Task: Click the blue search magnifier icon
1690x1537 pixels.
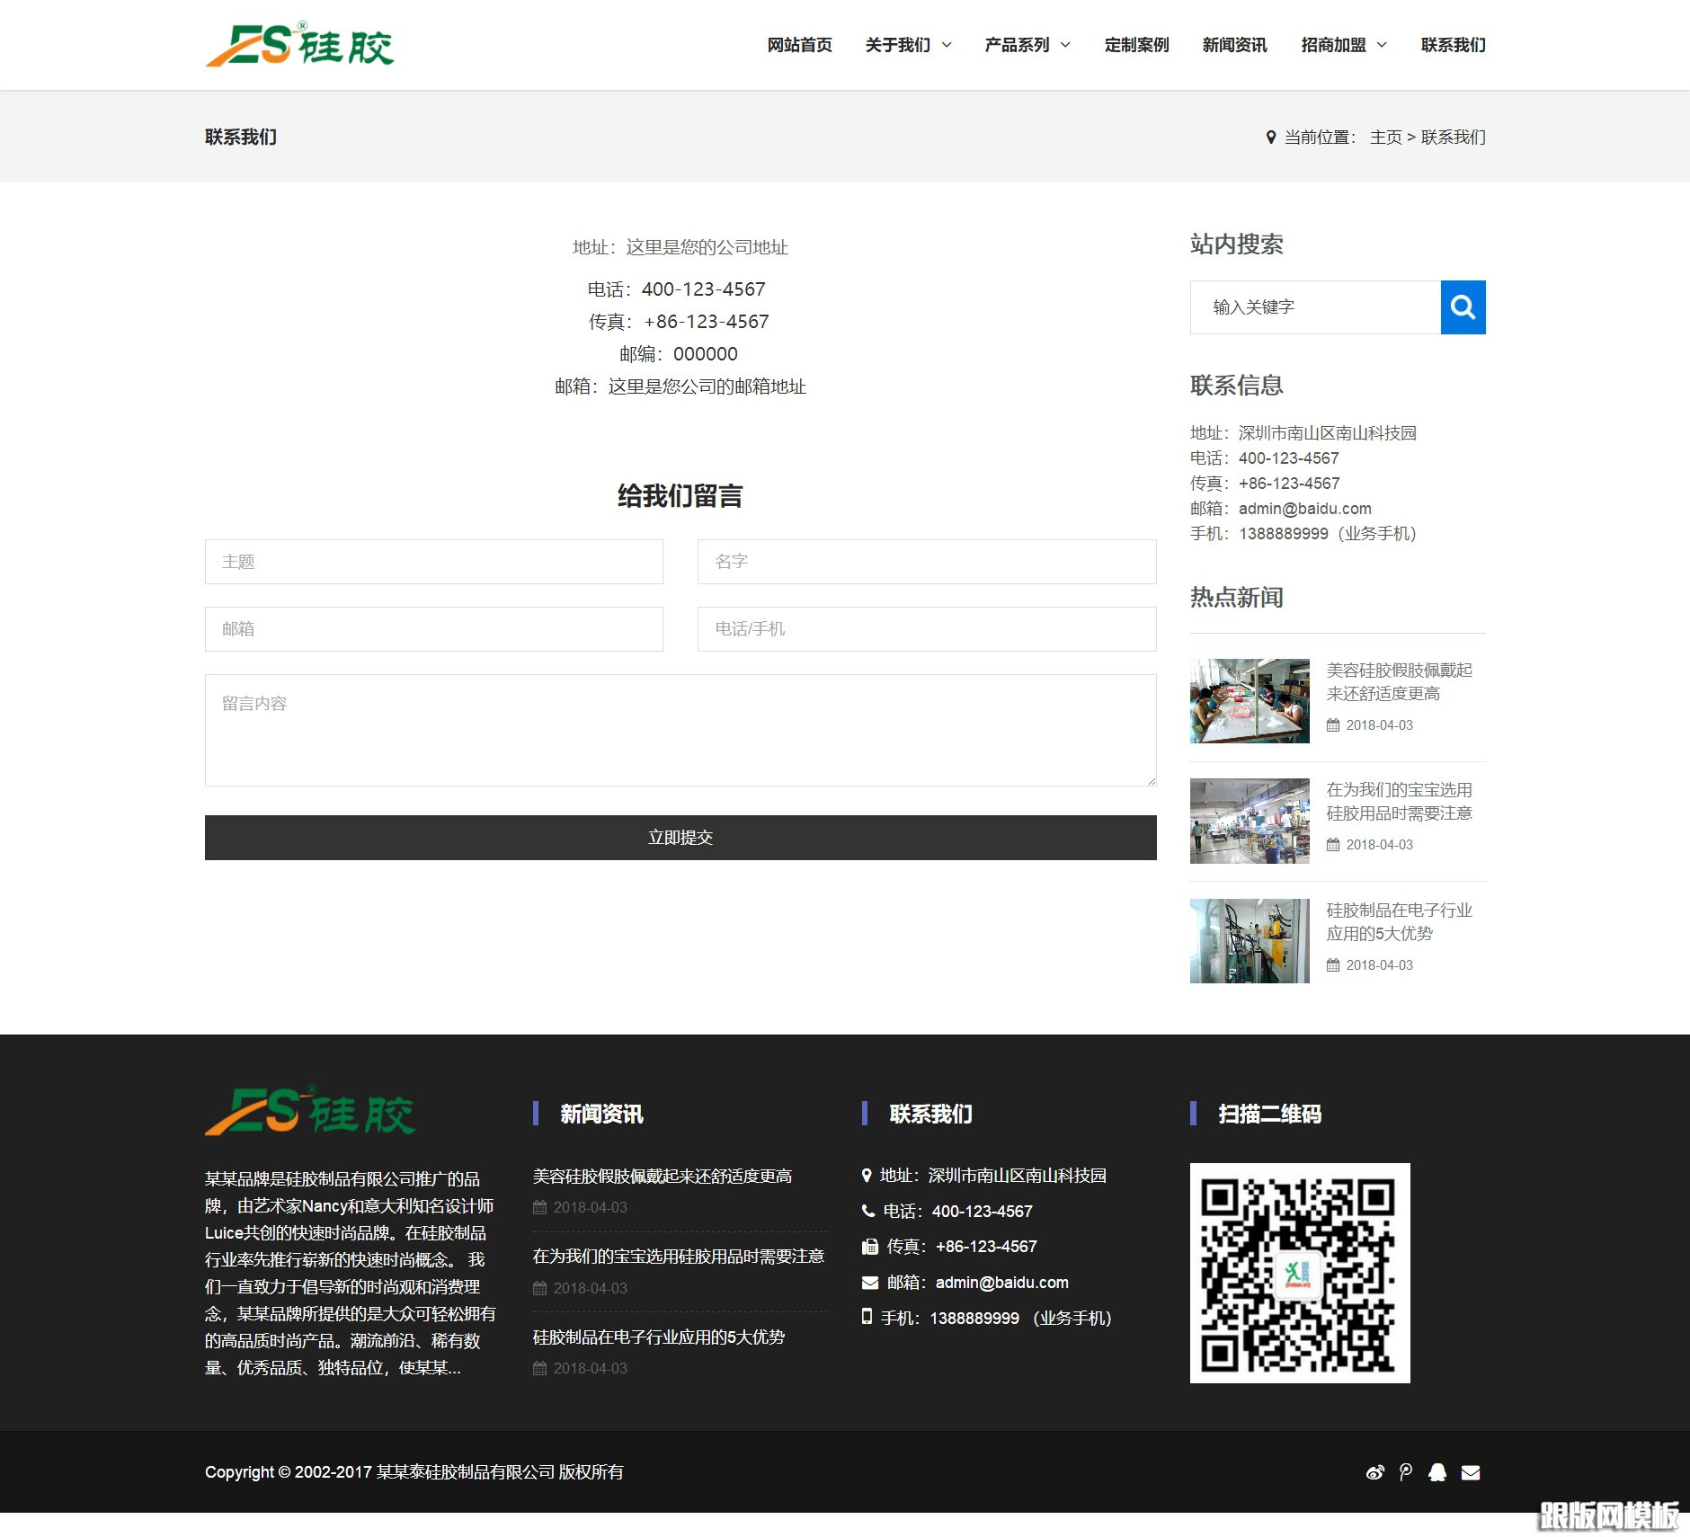Action: 1463,307
